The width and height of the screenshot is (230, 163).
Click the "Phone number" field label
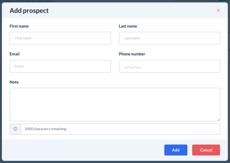click(132, 54)
